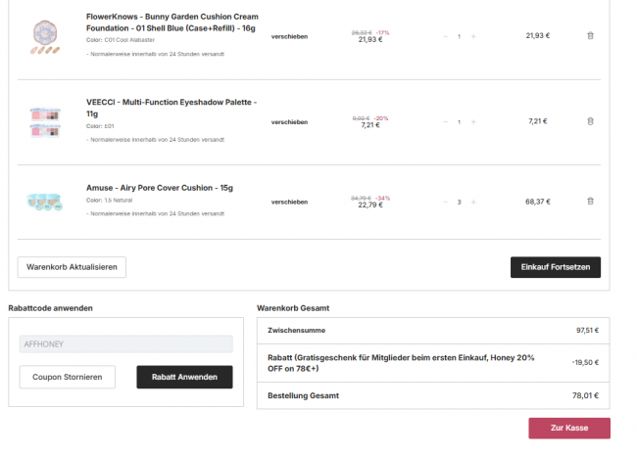
Task: Increase Amuse cushion quantity with plus
Action: coord(473,202)
